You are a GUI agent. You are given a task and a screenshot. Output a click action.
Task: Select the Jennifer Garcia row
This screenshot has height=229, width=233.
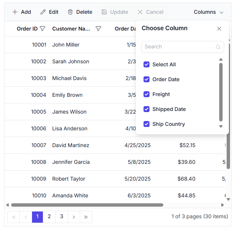115,162
